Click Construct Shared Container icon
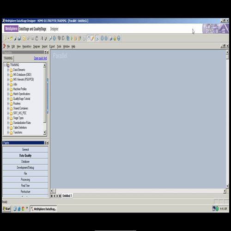231x231 pixels. tap(63, 38)
